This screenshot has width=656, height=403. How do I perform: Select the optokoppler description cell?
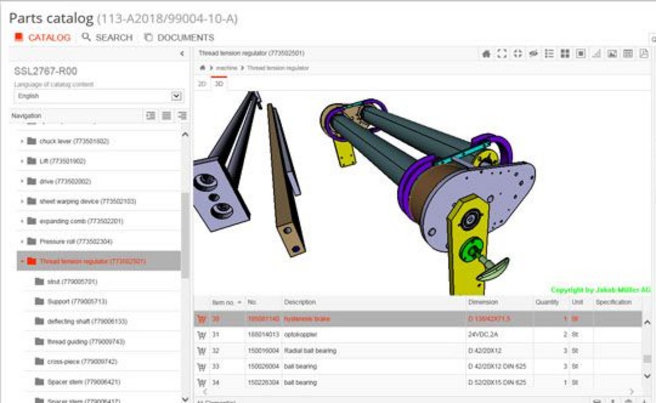301,335
